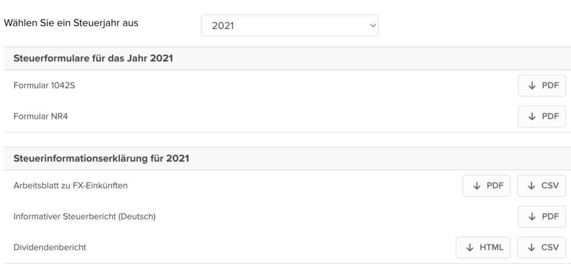The image size is (571, 264).
Task: Select the Arbeitsblatt zu FX-Einkünften label
Action: 70,185
